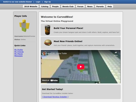Viewport: 136px width, 102px height.
Task: Click Switch to our new website theme
Action: pos(17,2)
